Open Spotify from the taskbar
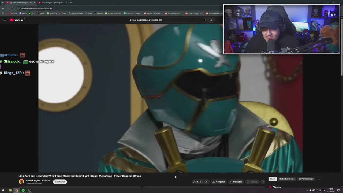The image size is (343, 193). 23,190
